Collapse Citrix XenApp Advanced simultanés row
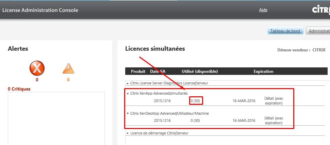This screenshot has width=330, height=145. [x=128, y=93]
